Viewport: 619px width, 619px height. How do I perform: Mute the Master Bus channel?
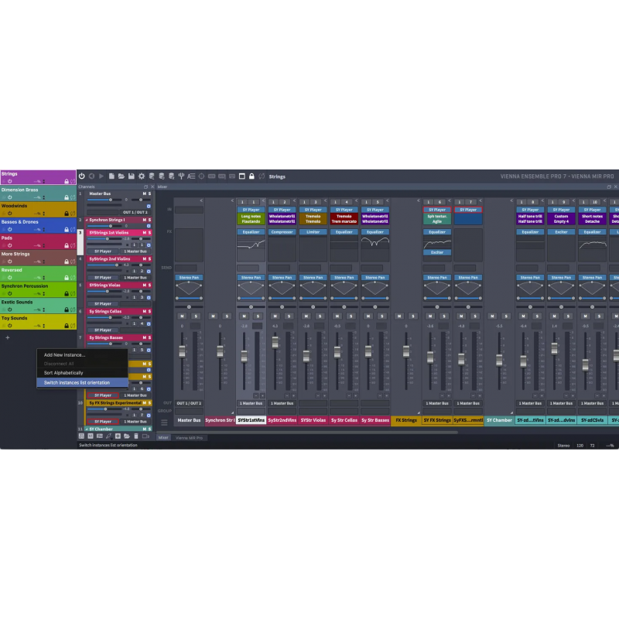[144, 193]
